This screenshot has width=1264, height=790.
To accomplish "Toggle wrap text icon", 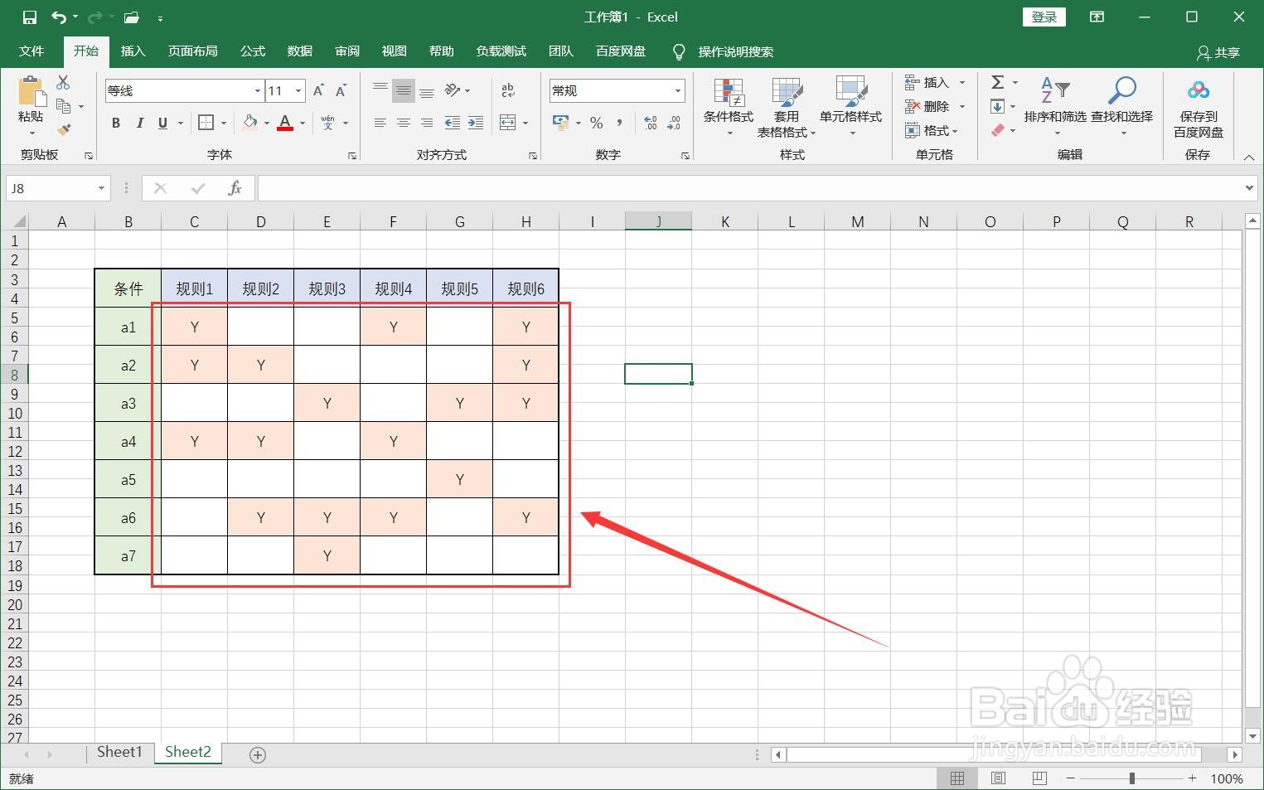I will 508,90.
